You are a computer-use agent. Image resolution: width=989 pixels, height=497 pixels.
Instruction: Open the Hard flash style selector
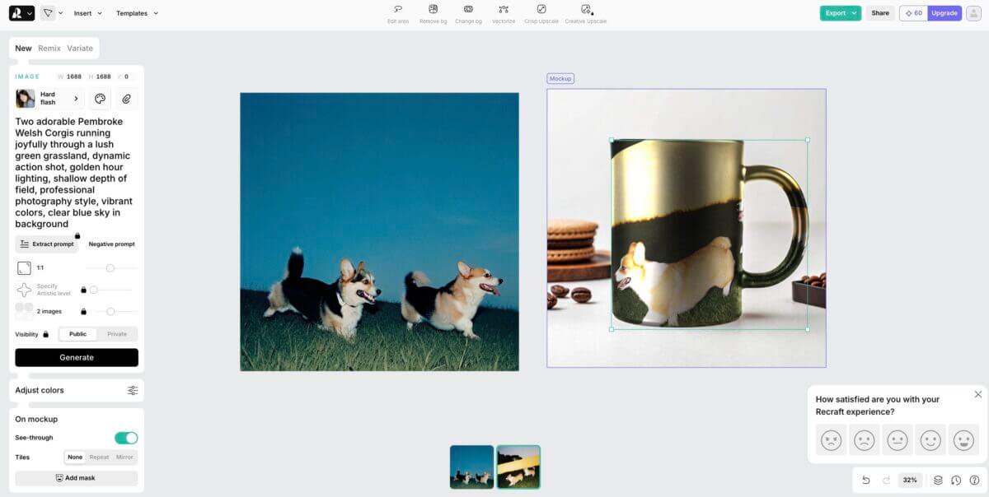49,99
